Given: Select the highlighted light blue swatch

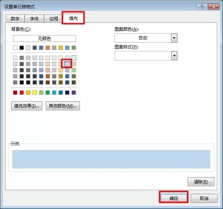Looking at the screenshot, I should (x=67, y=64).
